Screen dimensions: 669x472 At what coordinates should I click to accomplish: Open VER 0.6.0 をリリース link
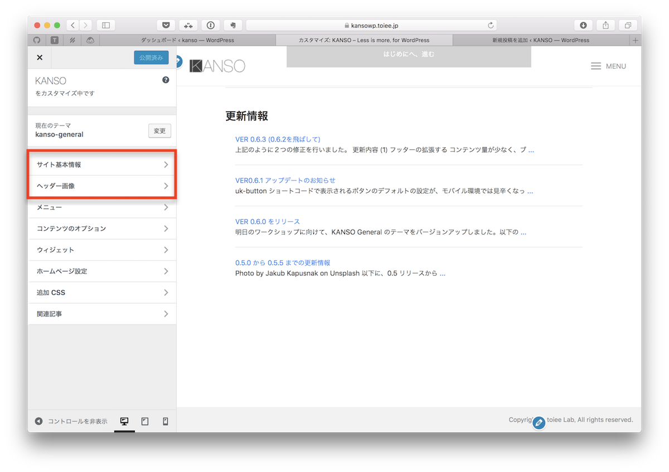coord(268,222)
